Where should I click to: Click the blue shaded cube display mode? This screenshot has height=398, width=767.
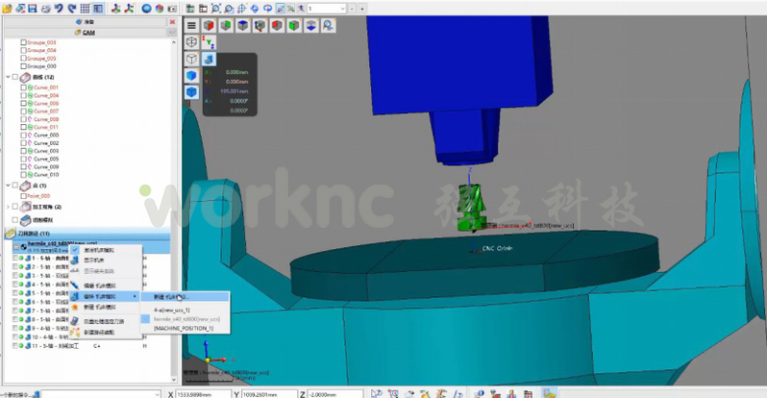pos(192,76)
